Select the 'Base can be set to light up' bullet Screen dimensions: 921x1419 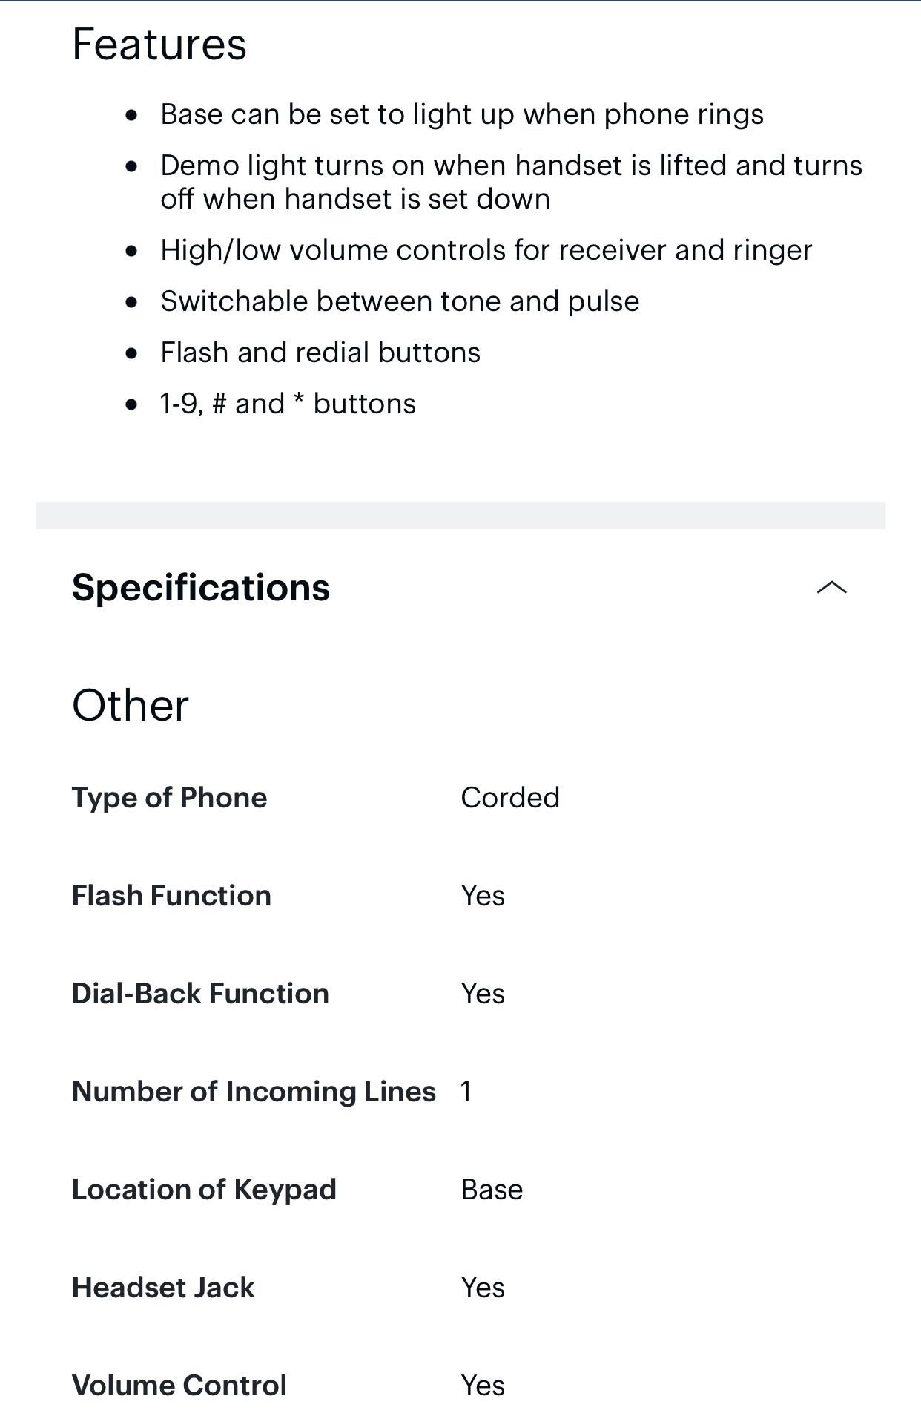tap(461, 115)
